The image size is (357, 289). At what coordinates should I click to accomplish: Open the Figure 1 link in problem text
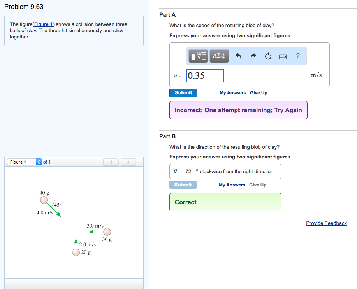coord(43,24)
